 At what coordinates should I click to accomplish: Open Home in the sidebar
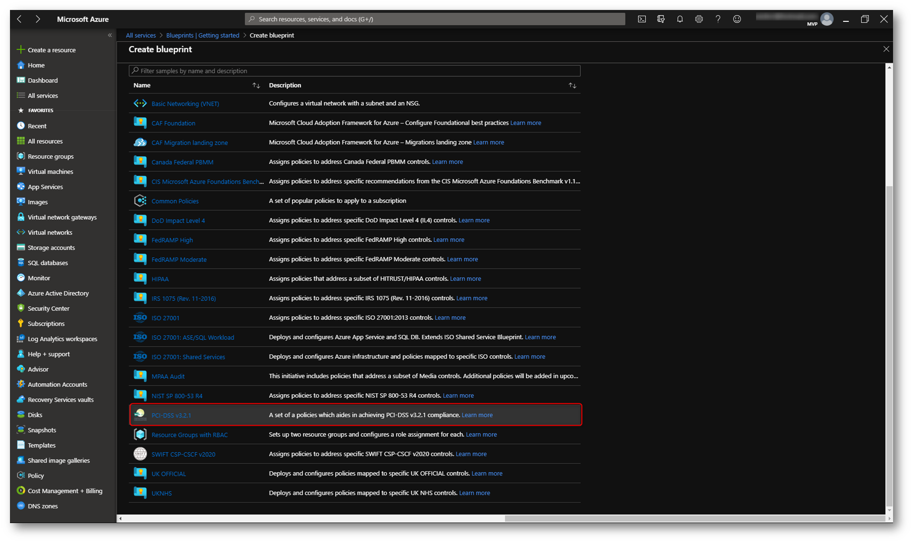36,65
